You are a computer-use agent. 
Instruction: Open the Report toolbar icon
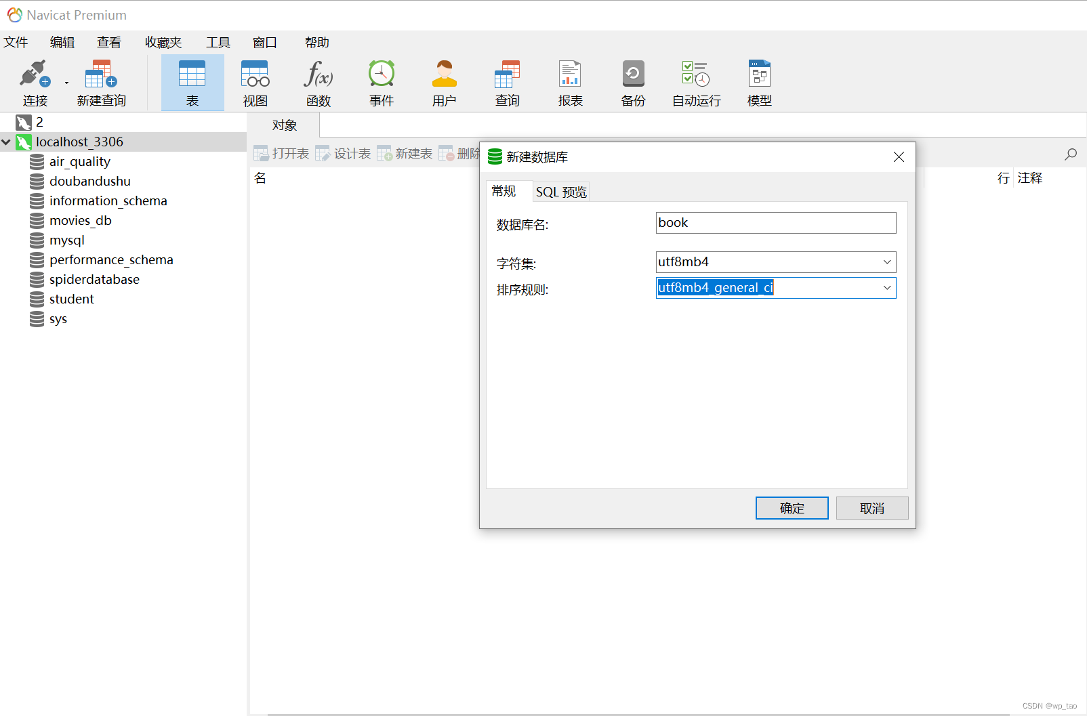(571, 83)
